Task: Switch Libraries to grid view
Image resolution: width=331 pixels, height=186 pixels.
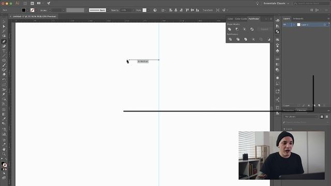Action: point(322,117)
